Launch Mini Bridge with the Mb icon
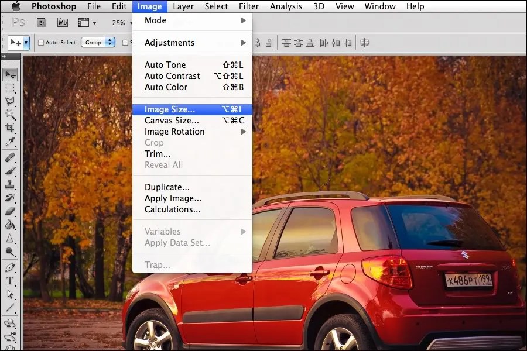Image resolution: width=527 pixels, height=351 pixels. click(x=63, y=22)
